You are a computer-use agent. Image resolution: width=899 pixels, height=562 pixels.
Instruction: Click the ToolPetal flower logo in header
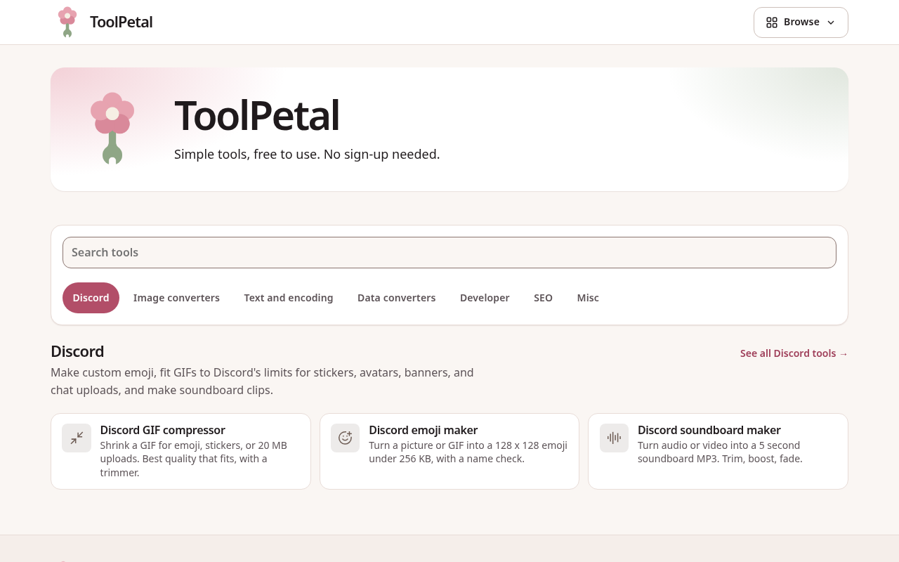point(67,22)
